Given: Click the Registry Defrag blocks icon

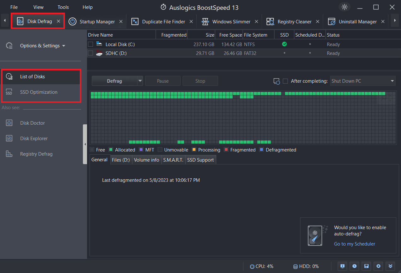Looking at the screenshot, I should [9, 154].
